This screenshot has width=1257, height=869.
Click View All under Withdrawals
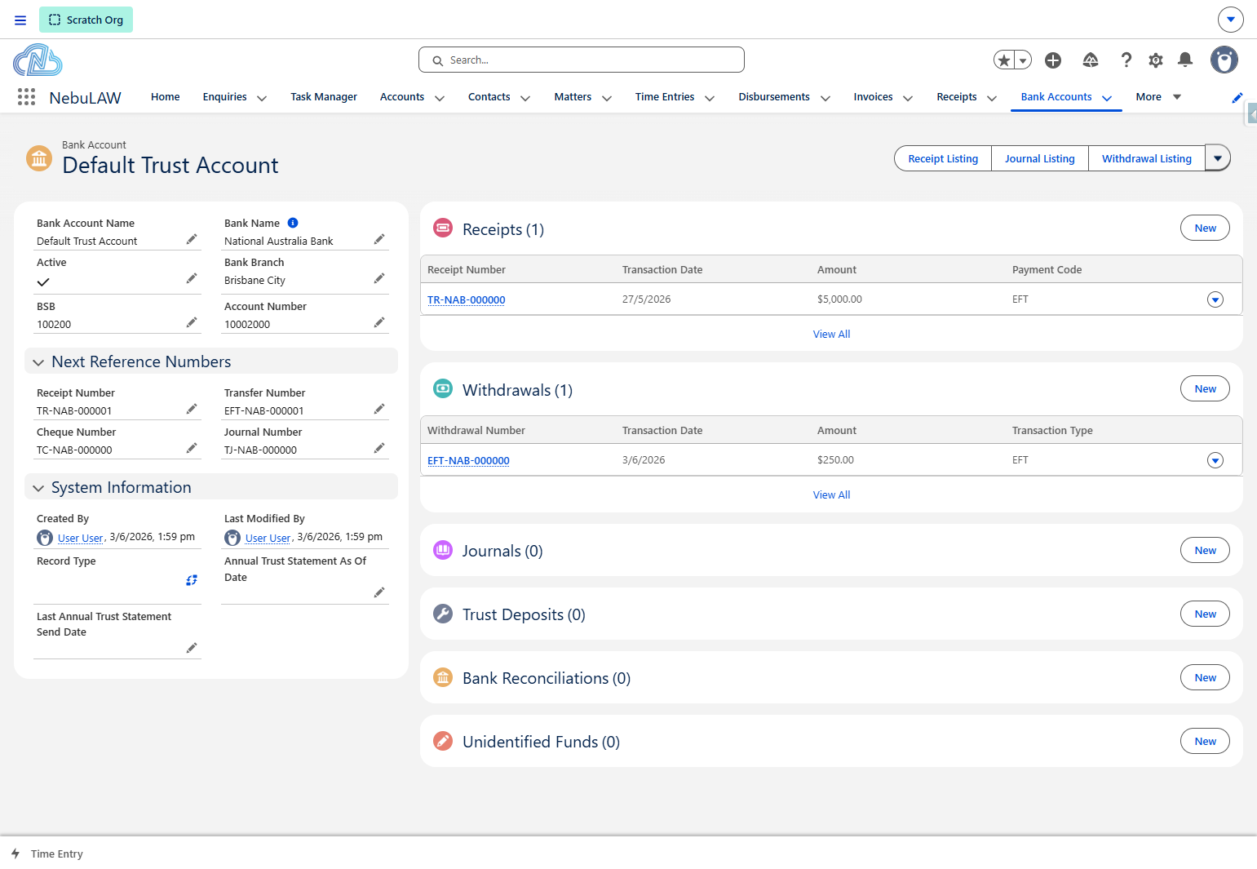(x=831, y=494)
